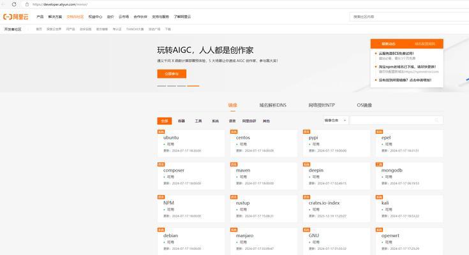
Task: Open the GNU mirror card
Action: [336, 241]
